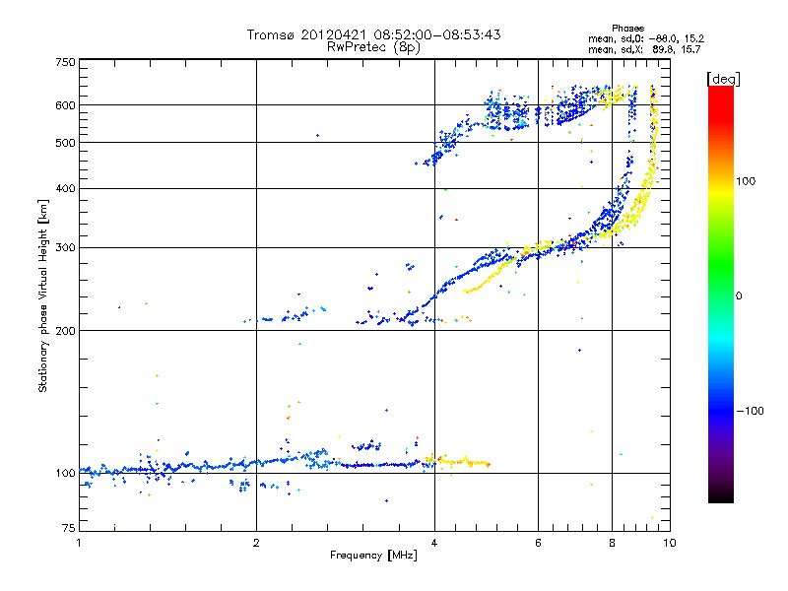Click the x-axis tick label '4'
Viewport: 788px width, 591px height.
tap(434, 544)
